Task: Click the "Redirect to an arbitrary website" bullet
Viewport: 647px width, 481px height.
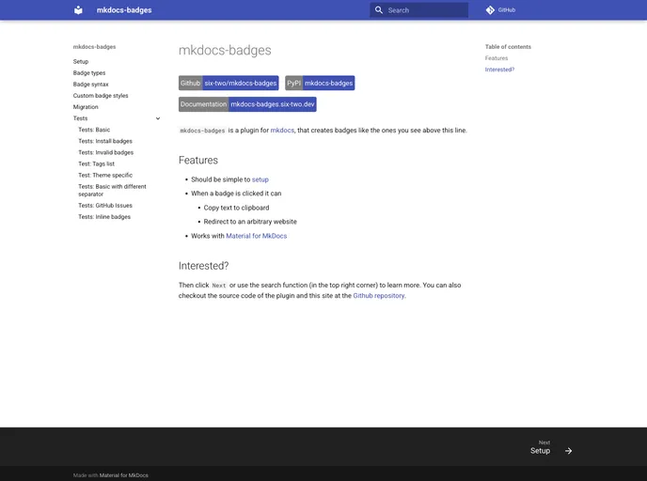Action: click(250, 222)
